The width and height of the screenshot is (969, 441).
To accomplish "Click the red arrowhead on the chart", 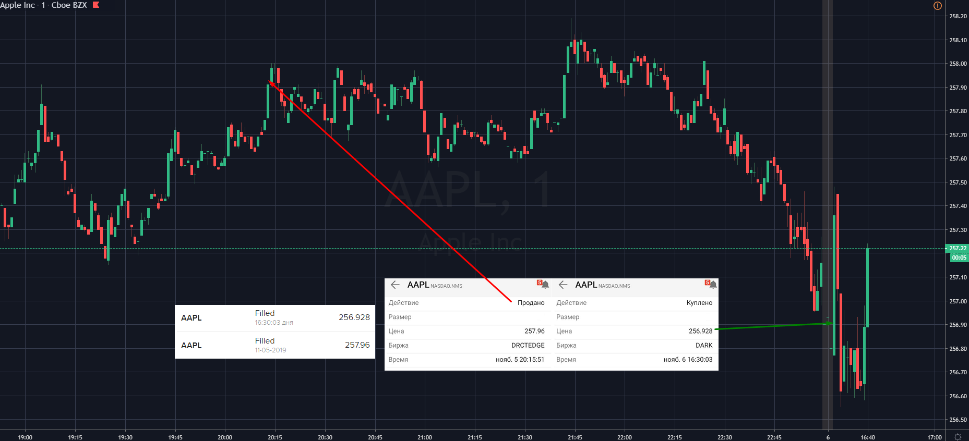I will (271, 82).
